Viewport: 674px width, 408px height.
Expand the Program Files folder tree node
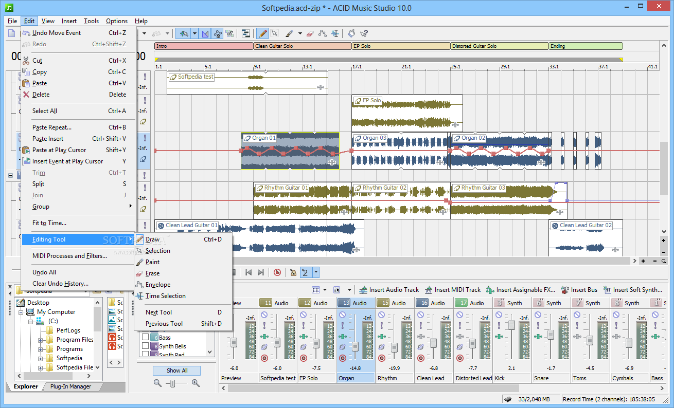(41, 340)
